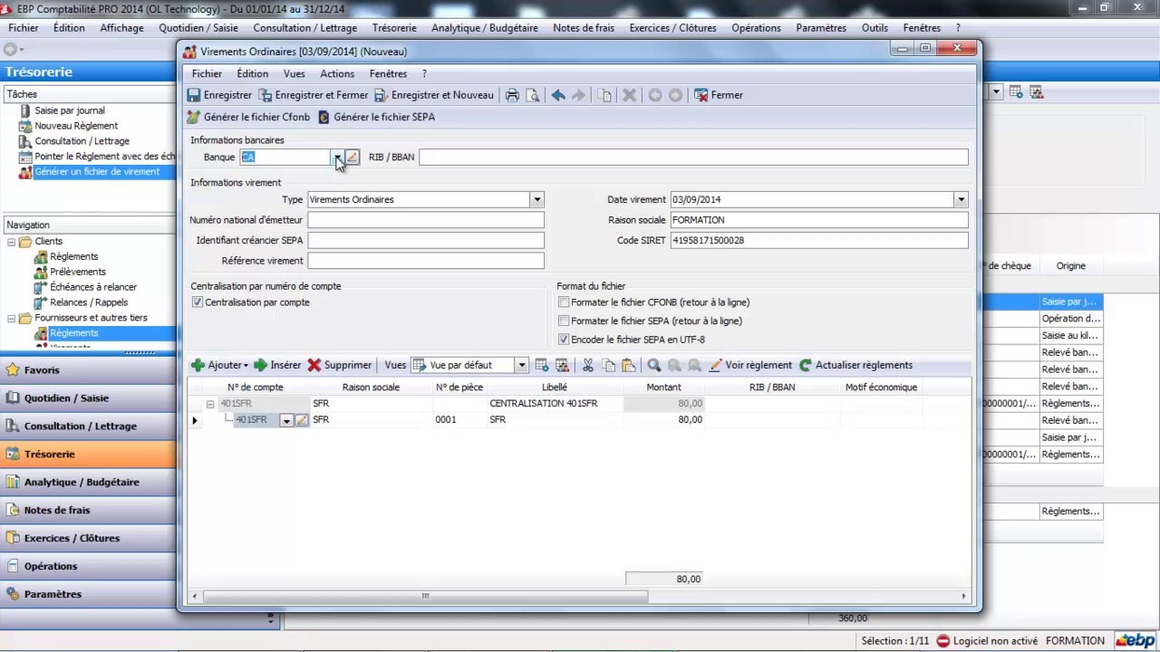Open the Banque dropdown arrow
Screen dimensions: 1160x652
337,157
